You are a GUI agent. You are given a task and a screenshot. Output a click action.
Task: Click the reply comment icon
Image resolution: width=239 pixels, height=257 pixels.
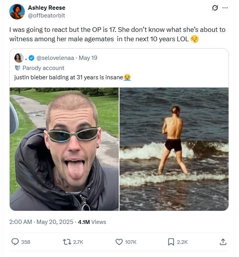tap(16, 242)
